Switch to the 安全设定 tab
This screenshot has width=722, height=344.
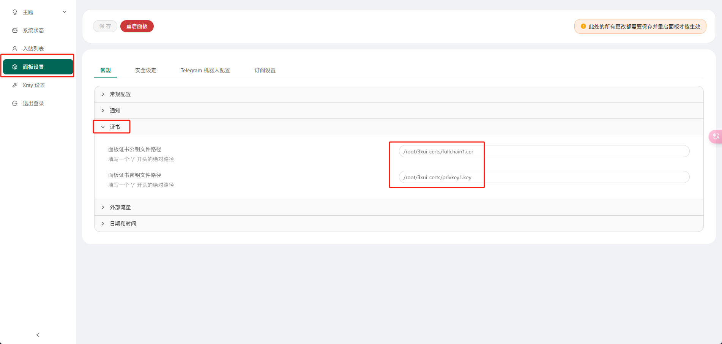pos(146,70)
